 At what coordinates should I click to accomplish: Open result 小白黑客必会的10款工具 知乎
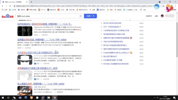38,52
